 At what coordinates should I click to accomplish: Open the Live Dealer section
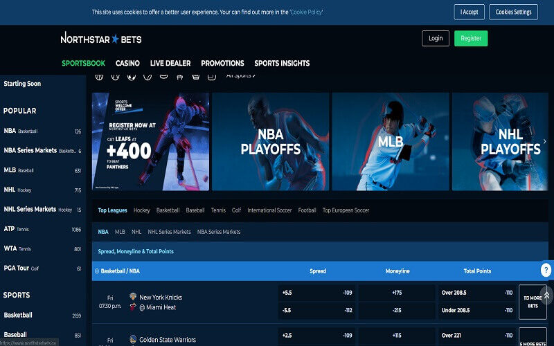(170, 63)
